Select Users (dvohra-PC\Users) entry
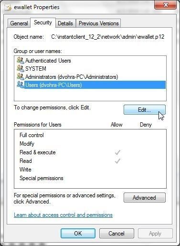180x246 pixels. (95, 85)
